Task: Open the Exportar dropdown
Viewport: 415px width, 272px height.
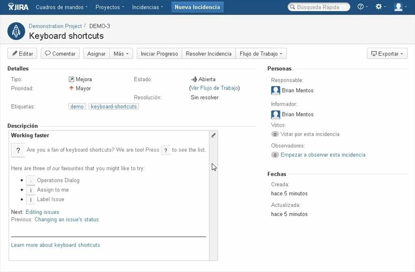Action: pos(387,54)
